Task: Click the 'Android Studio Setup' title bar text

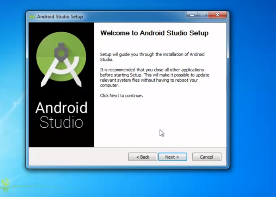Action: pos(60,17)
